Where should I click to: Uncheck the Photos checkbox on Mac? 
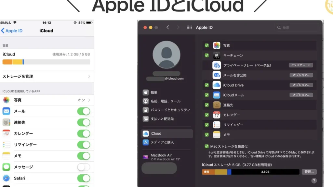(206, 45)
